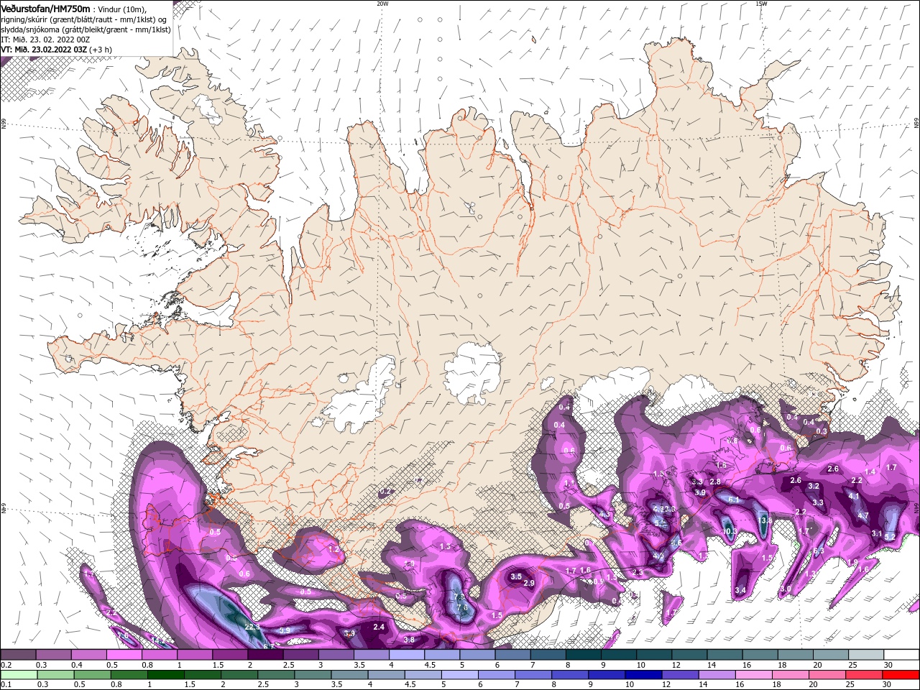Click the 15W longitude label

point(761,4)
